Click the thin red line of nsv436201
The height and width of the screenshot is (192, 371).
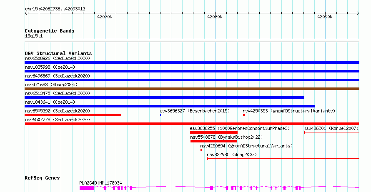(331, 132)
